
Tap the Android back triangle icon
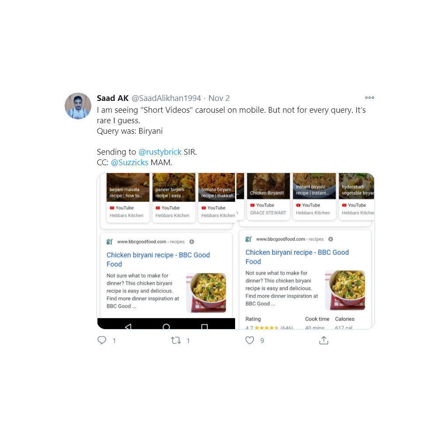128,326
